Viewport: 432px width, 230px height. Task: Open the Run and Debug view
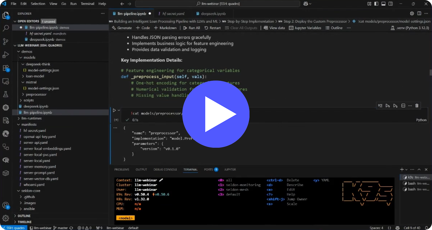point(6,55)
